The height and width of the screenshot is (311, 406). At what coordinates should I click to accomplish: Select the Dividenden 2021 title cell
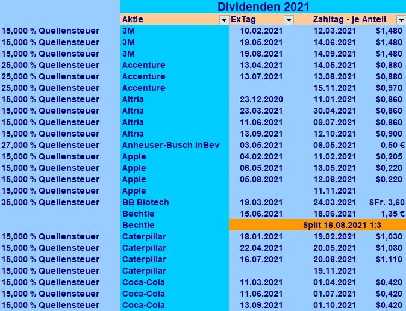pyautogui.click(x=263, y=7)
